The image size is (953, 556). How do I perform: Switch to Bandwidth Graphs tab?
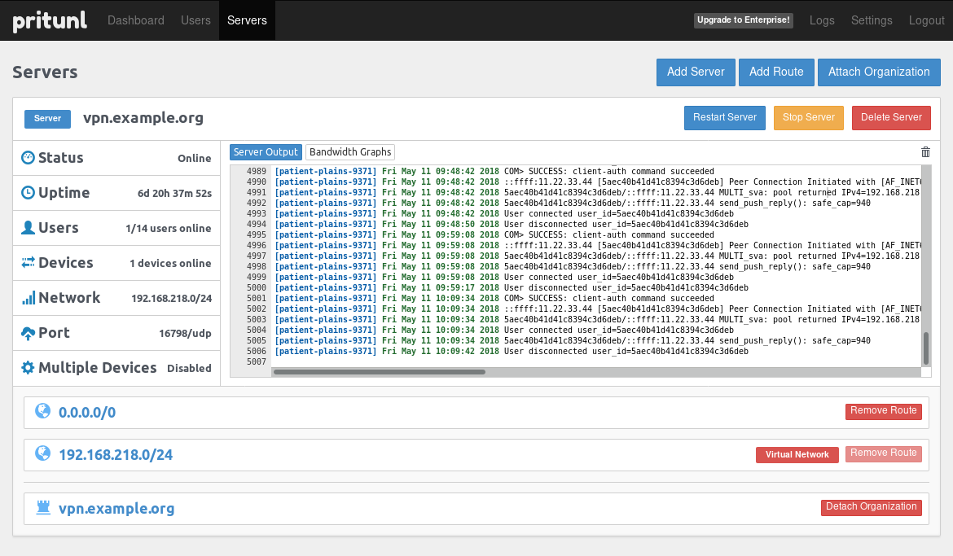[x=350, y=152]
